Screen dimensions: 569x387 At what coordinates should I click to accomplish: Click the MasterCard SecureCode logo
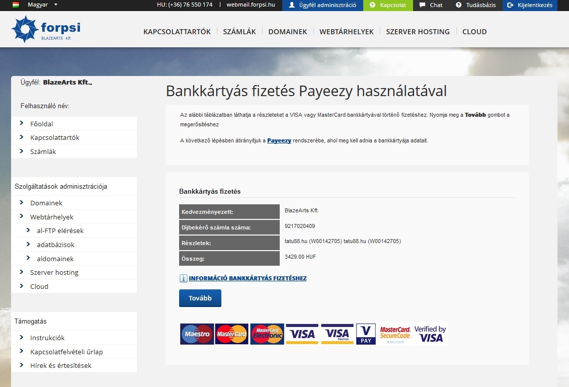point(395,334)
